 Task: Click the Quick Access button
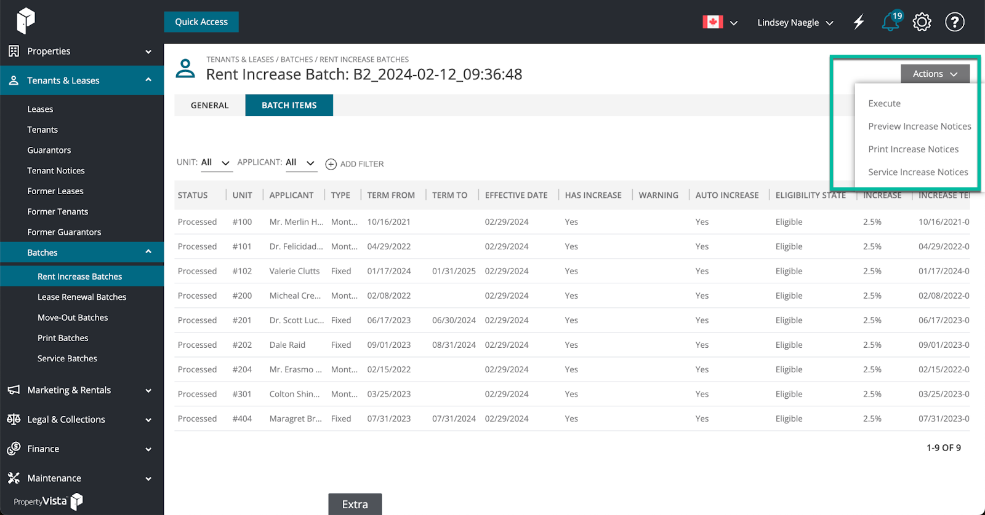(201, 22)
